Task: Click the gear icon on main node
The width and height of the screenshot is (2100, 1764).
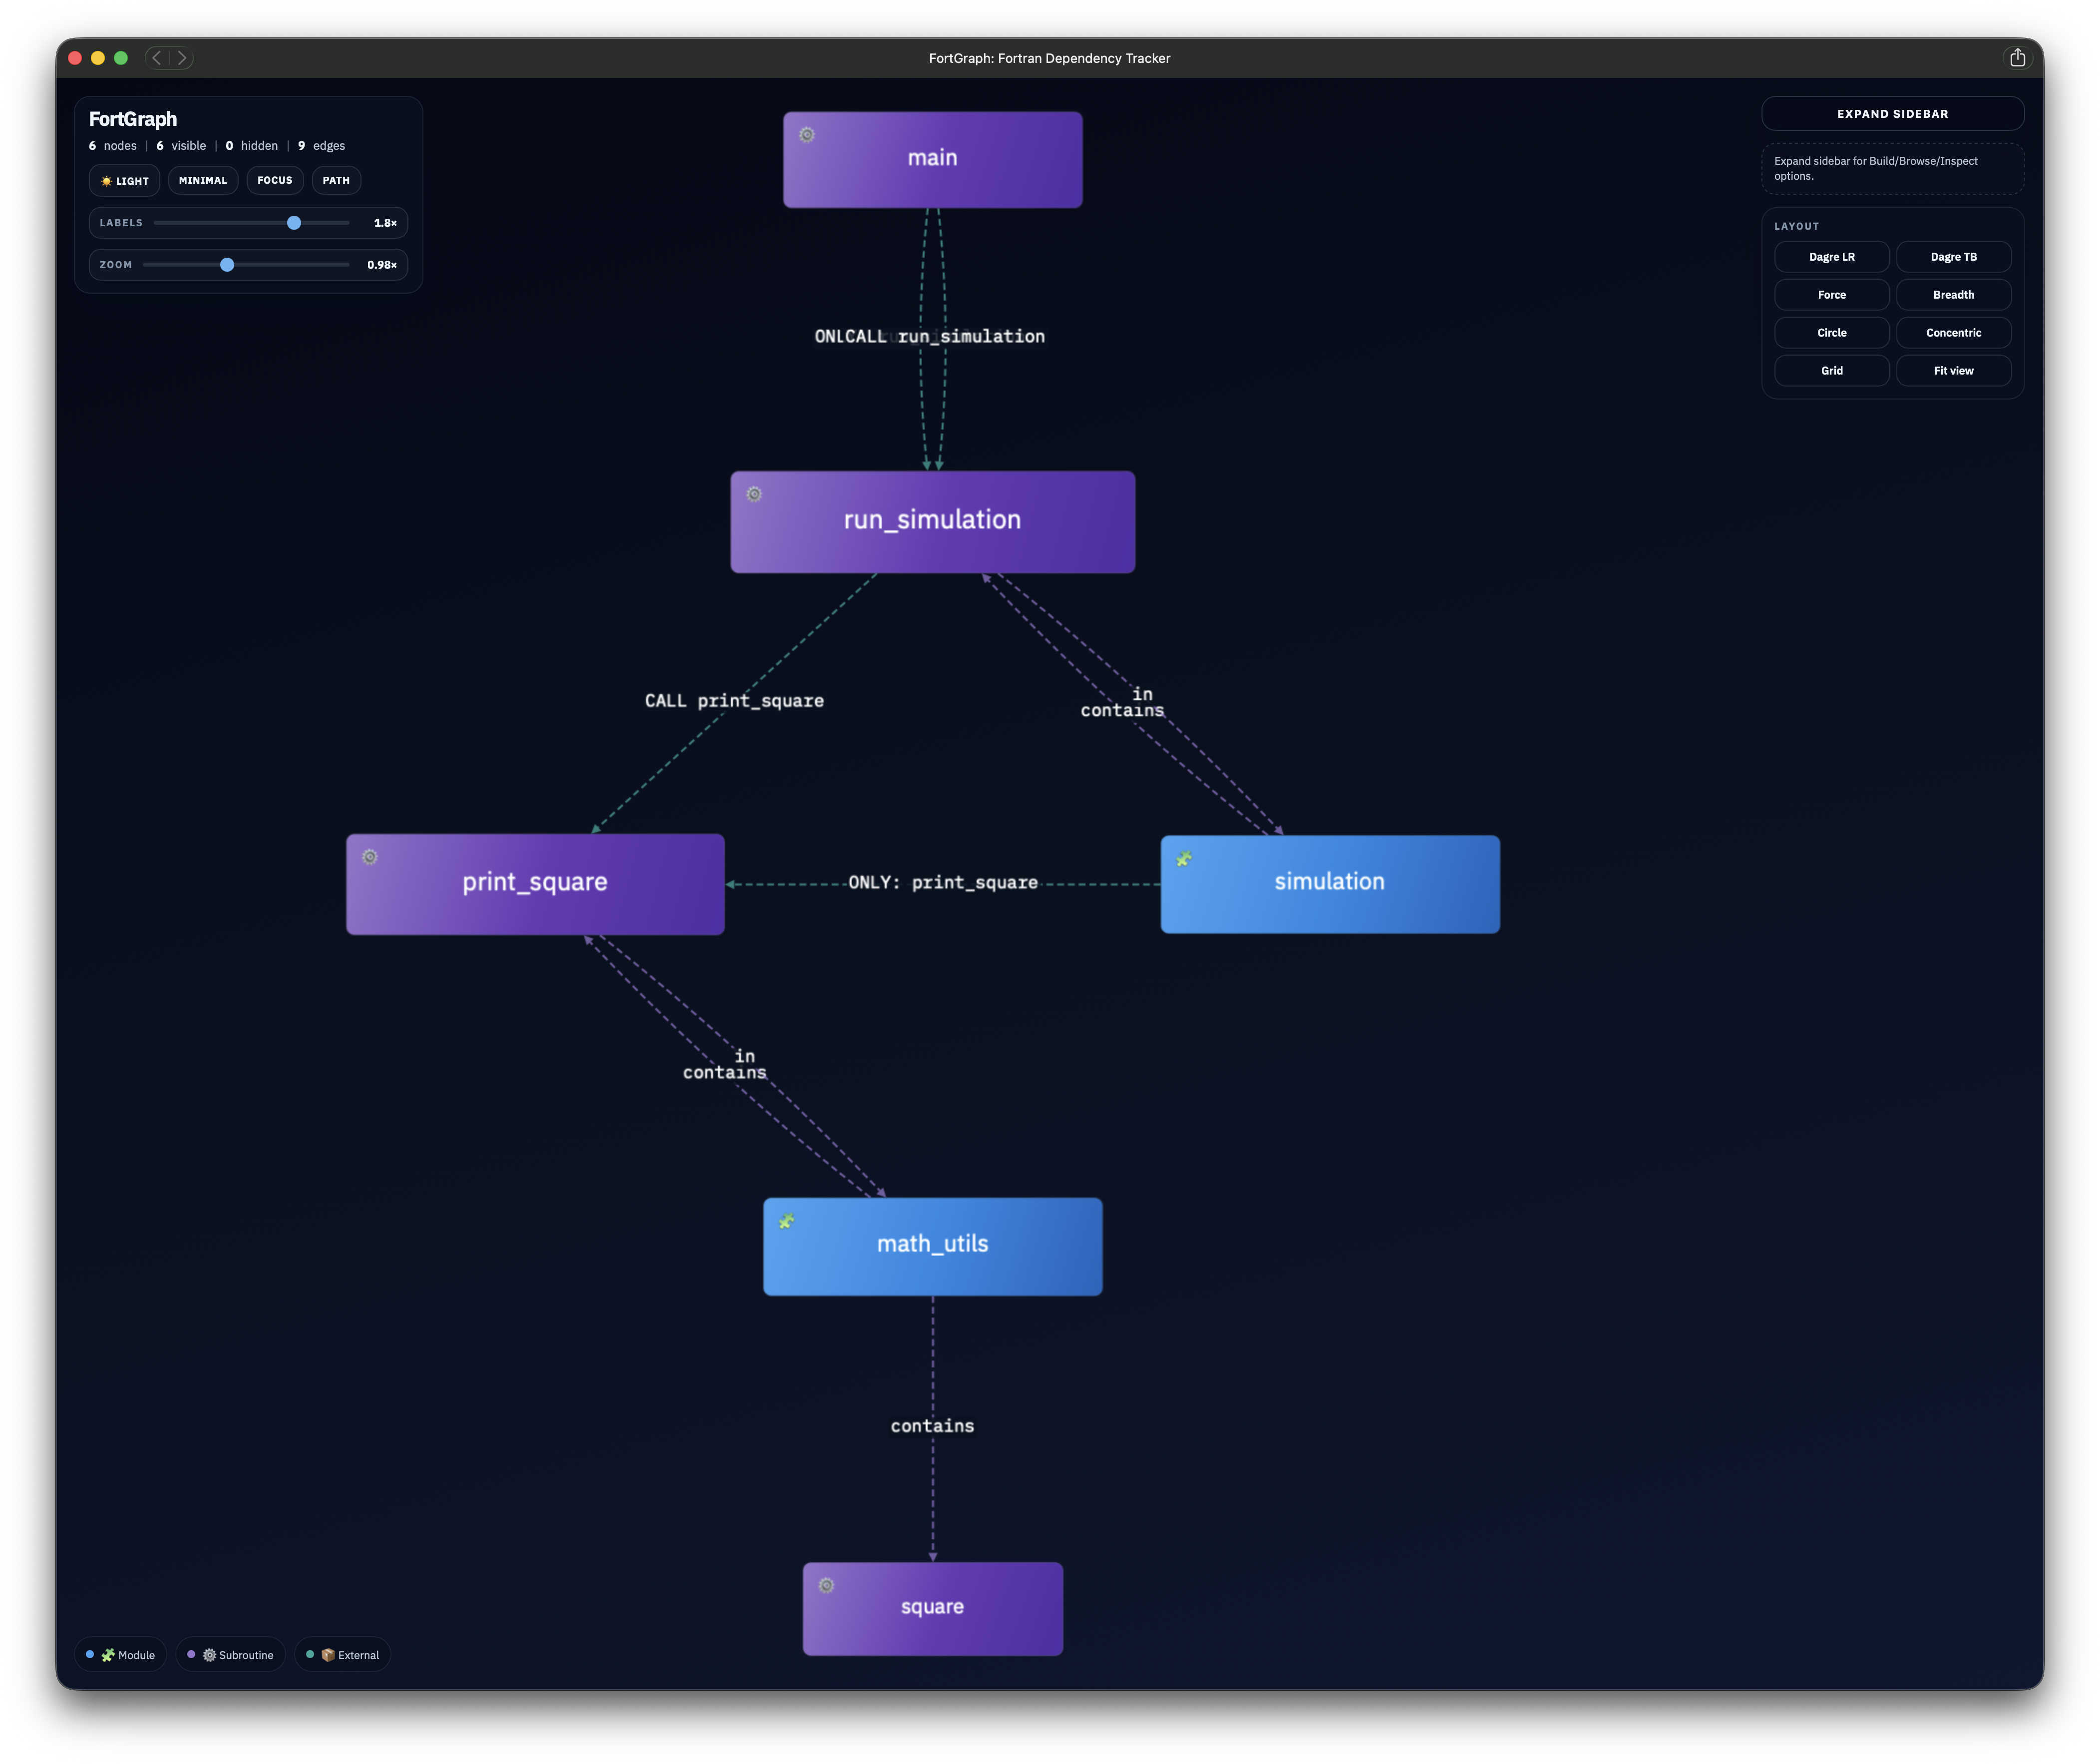Action: point(807,135)
